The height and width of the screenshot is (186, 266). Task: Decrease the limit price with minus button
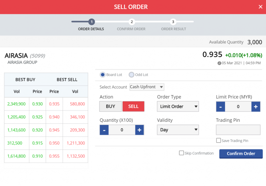[x=221, y=107]
